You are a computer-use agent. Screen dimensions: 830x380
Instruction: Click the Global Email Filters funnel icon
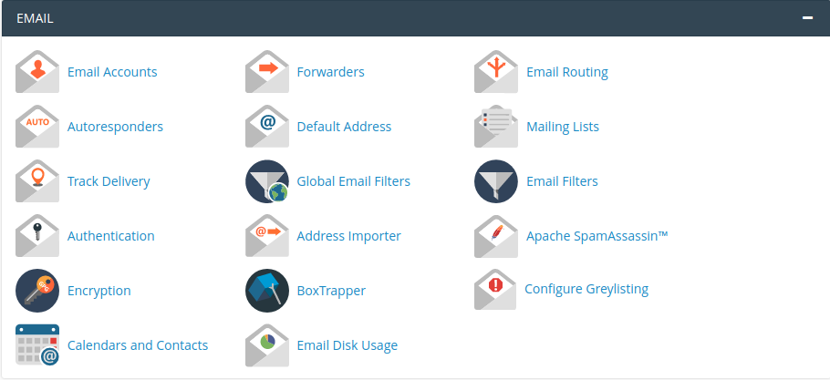(267, 182)
